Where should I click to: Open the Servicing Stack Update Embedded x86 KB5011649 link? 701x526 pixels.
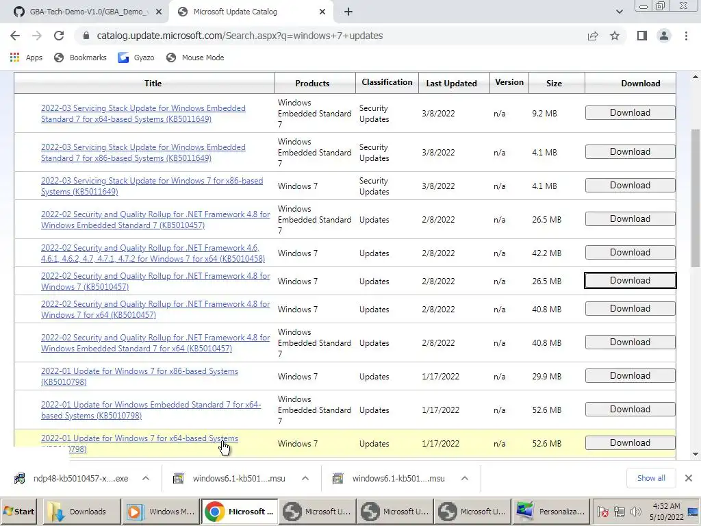point(143,153)
